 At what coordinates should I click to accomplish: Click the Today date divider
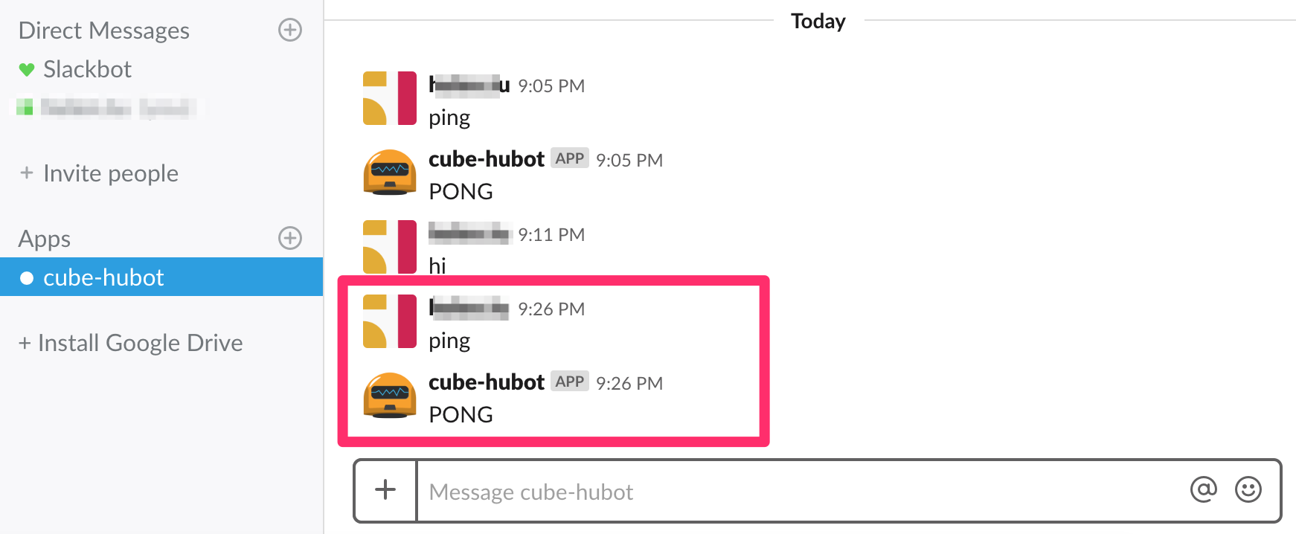pos(818,21)
